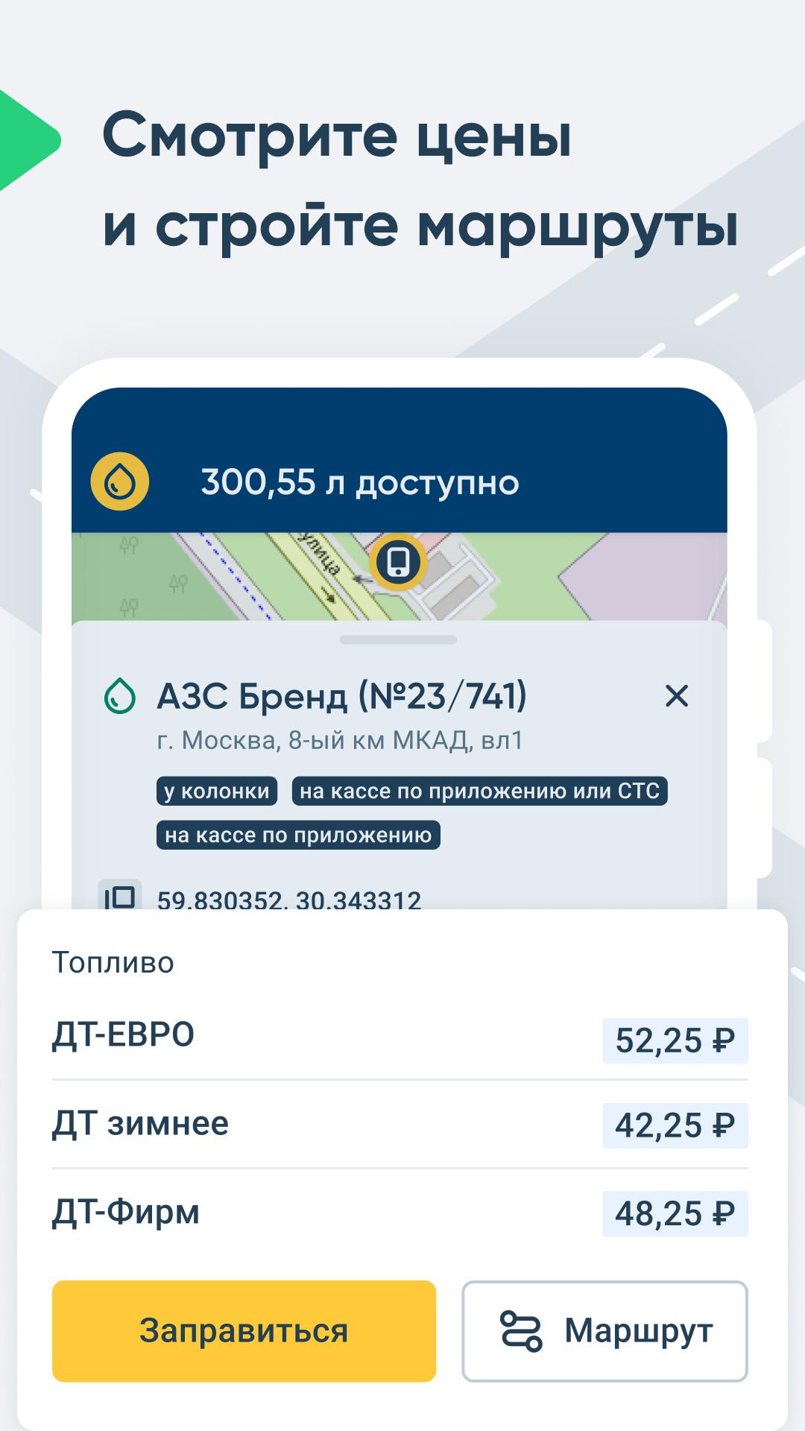
Task: Tap the 48,25 ₽ price badge
Action: coord(675,1214)
